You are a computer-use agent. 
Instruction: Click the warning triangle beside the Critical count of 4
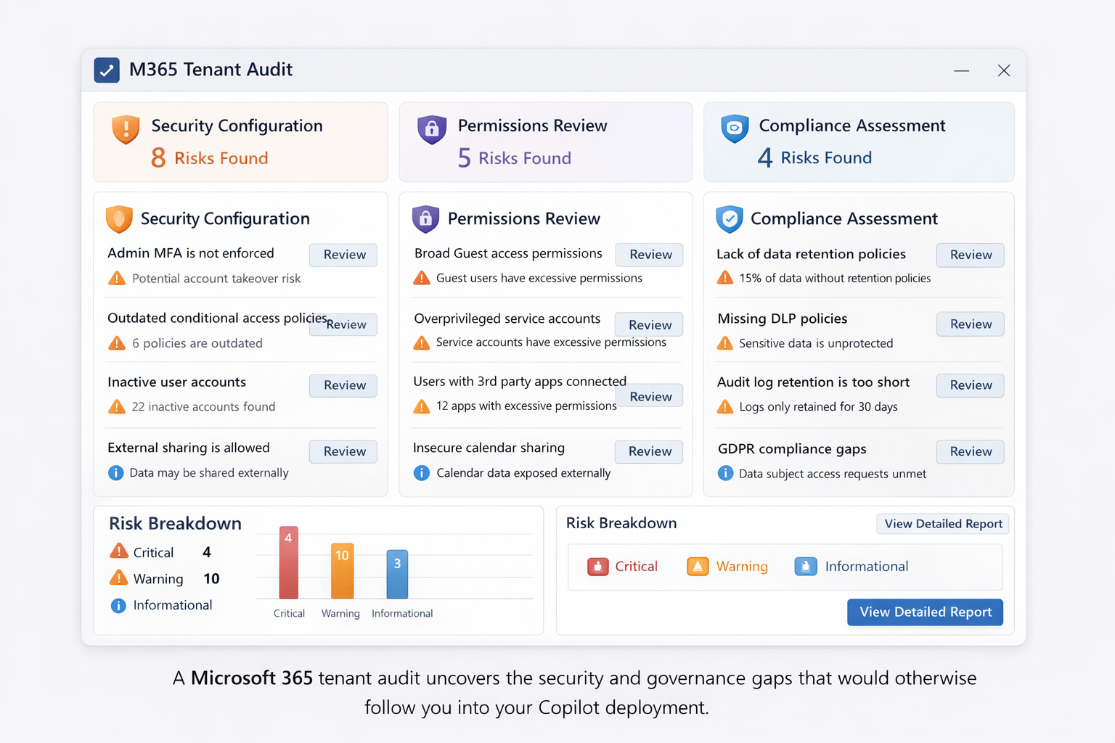point(118,551)
